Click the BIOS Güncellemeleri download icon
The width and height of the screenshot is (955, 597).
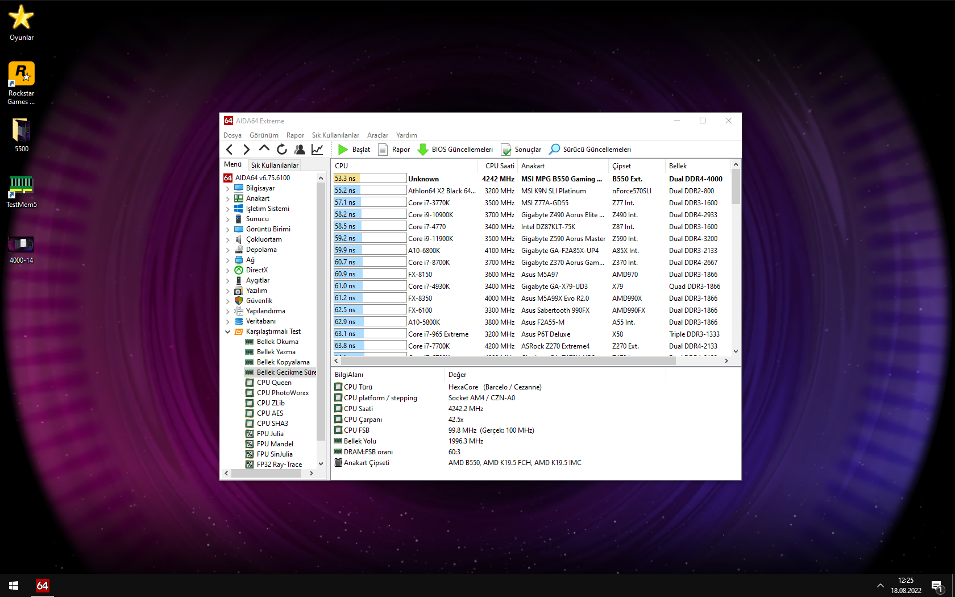423,150
